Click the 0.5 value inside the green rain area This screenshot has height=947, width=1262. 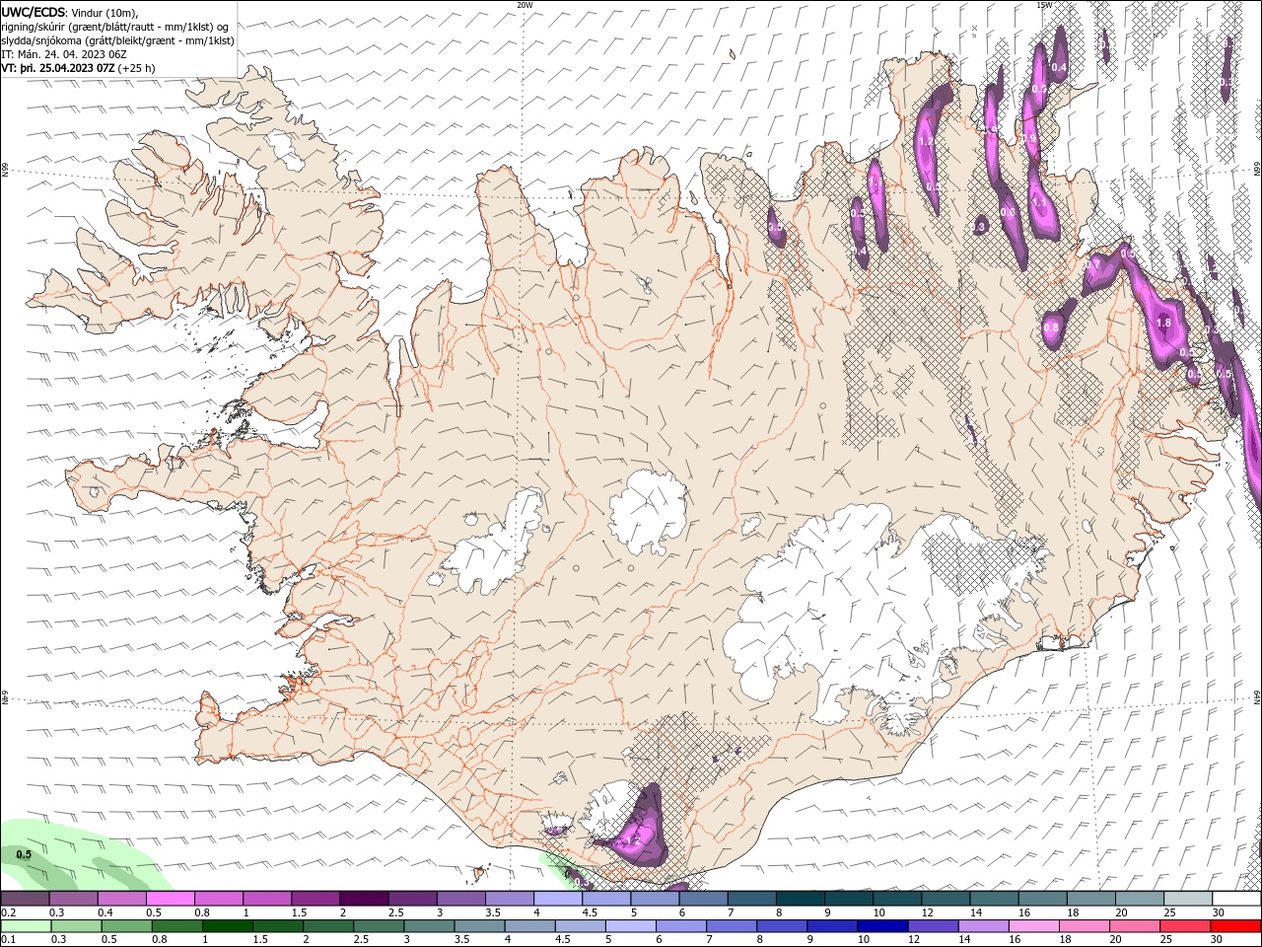pos(24,854)
